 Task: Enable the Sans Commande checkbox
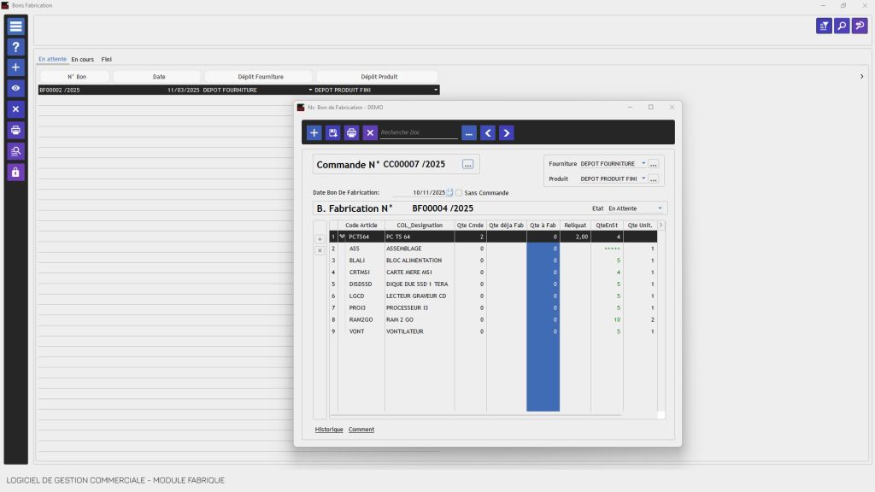coord(459,192)
